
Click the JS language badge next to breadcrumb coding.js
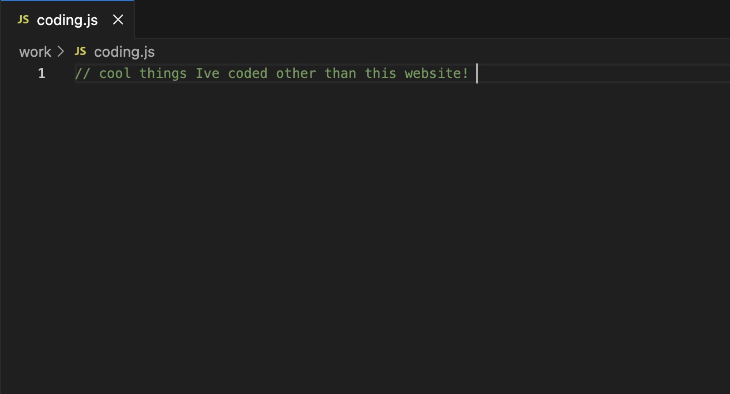(81, 51)
